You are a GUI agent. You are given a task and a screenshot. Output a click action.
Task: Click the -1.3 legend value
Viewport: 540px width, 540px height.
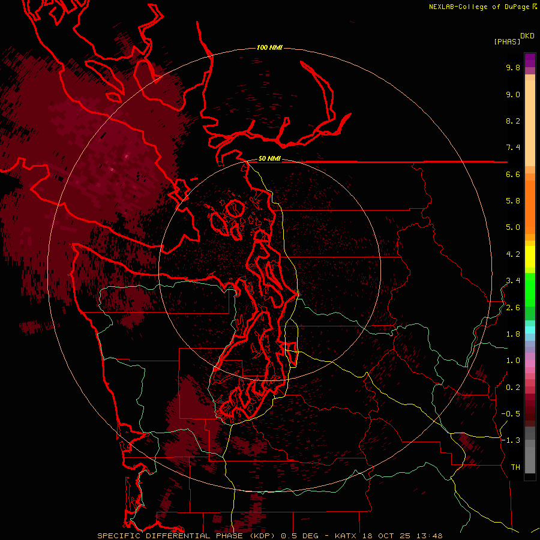coord(511,440)
